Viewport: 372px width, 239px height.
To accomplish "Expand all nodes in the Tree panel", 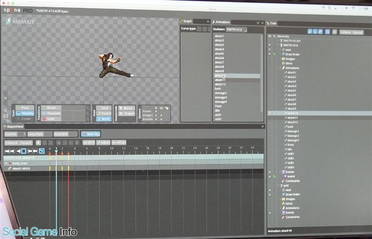I will [357, 32].
